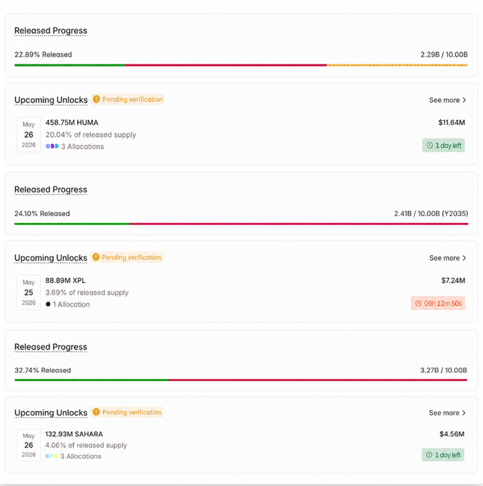Click the chevron next to SAHARA See more
The width and height of the screenshot is (483, 486).
(x=464, y=413)
